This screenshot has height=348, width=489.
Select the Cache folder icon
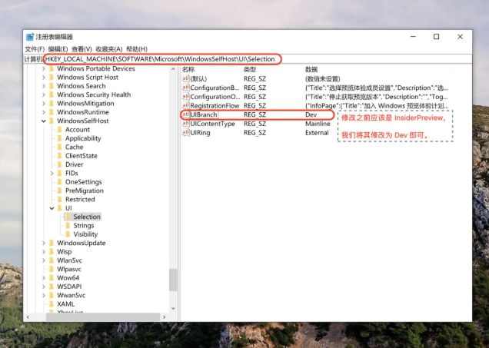[x=60, y=147]
